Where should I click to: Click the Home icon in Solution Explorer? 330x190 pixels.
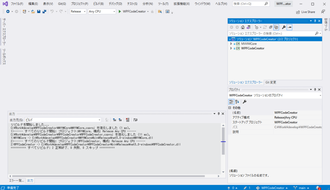(x=243, y=27)
